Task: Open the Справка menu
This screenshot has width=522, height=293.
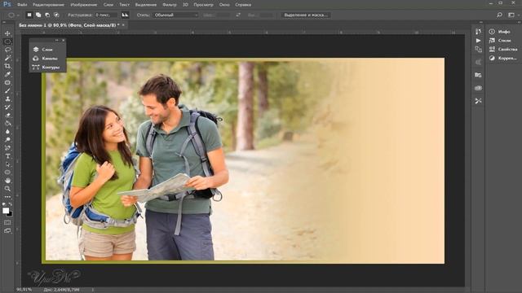Action: 243,5
